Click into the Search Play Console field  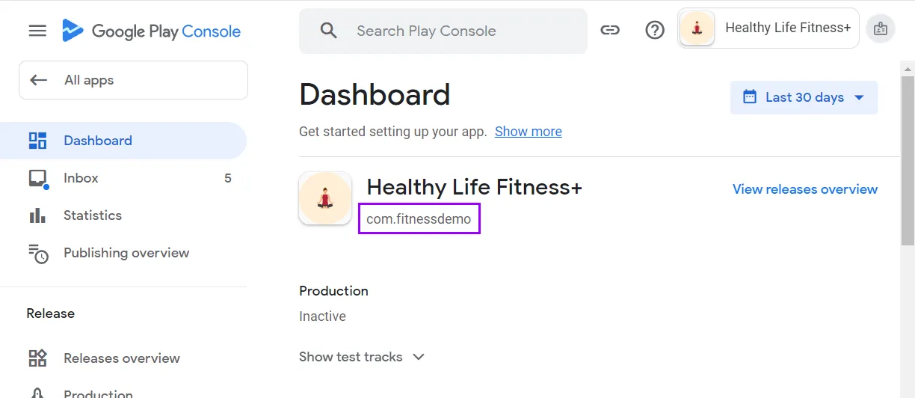(x=449, y=31)
